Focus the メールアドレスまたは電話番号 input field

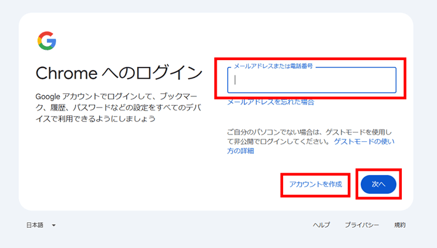[x=311, y=80]
